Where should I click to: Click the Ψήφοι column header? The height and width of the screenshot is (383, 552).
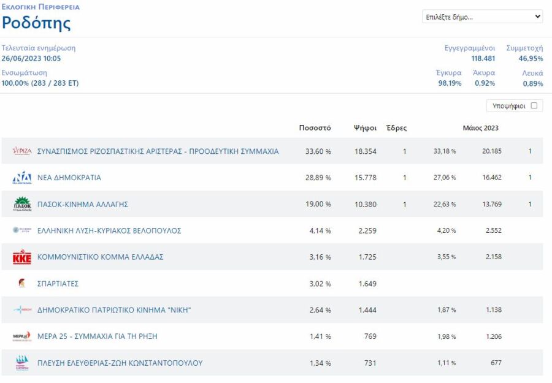coord(365,128)
